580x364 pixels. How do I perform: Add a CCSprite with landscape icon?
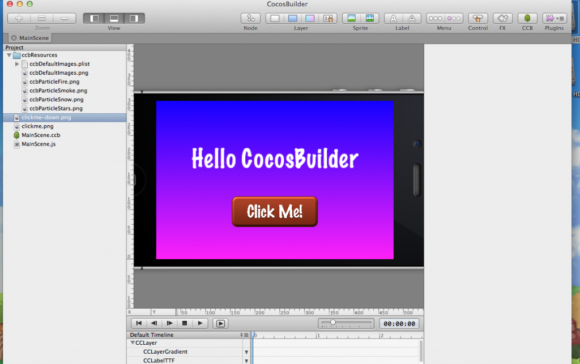[351, 18]
